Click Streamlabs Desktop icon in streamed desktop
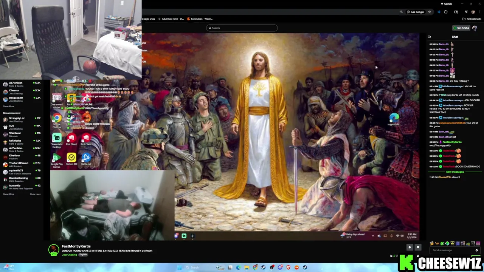Image resolution: width=484 pixels, height=272 pixels. pyautogui.click(x=57, y=141)
